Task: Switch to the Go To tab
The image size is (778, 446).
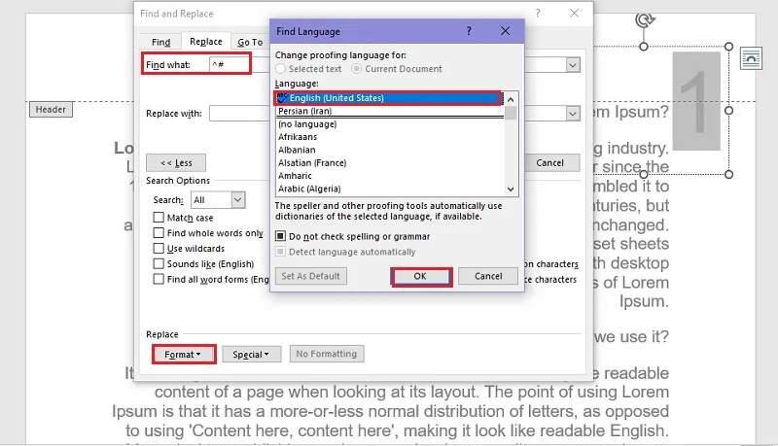Action: point(250,42)
